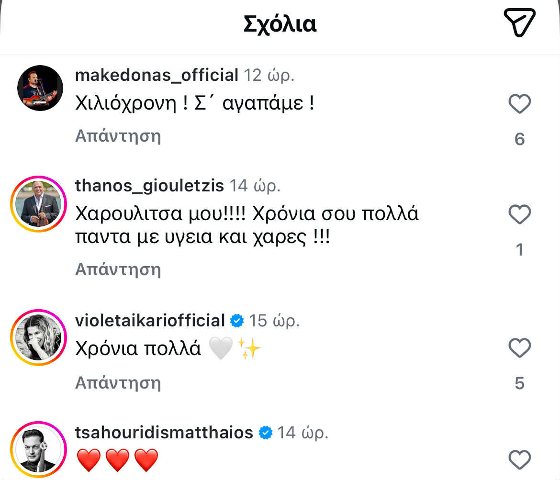Like thanos_giouletzis's comment

[x=519, y=215]
